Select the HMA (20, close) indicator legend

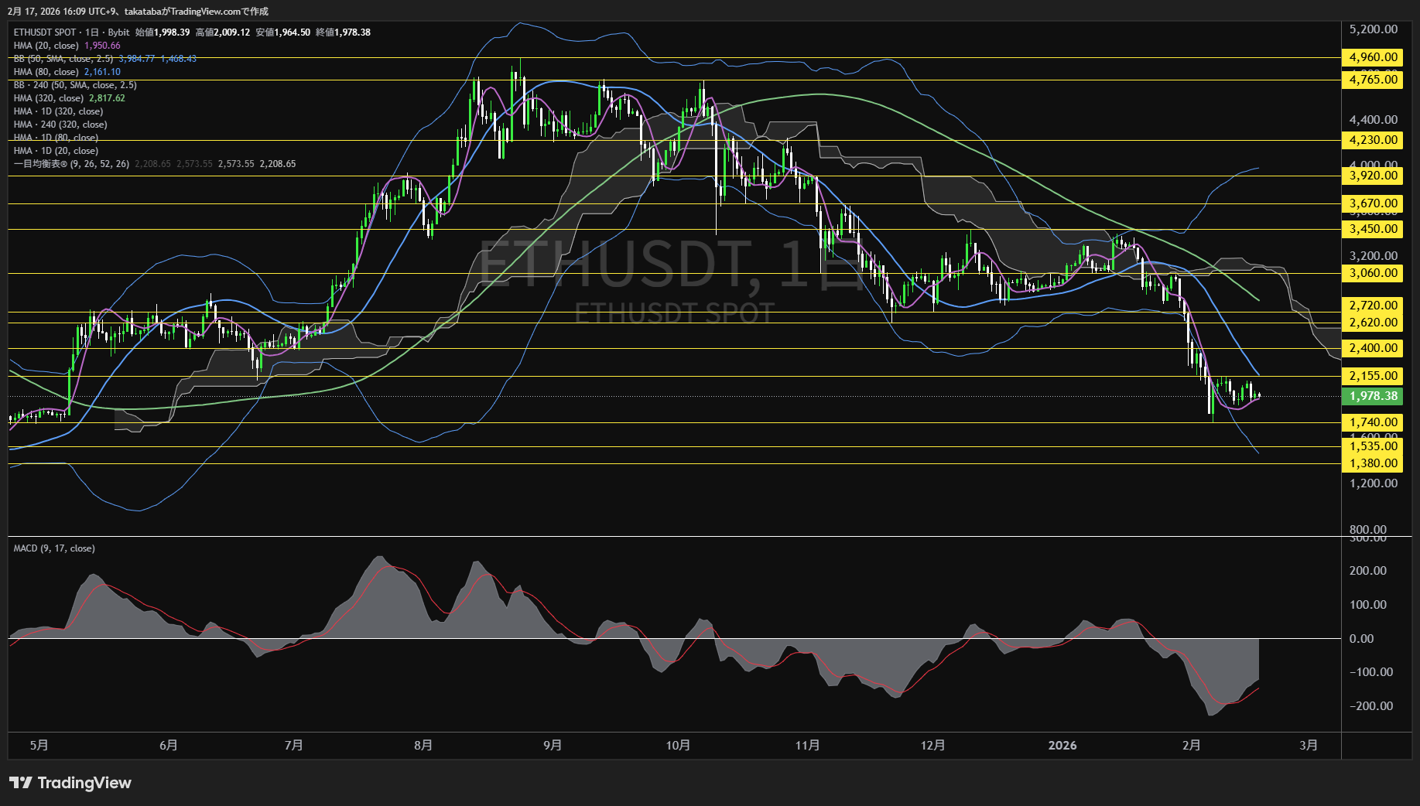(46, 46)
